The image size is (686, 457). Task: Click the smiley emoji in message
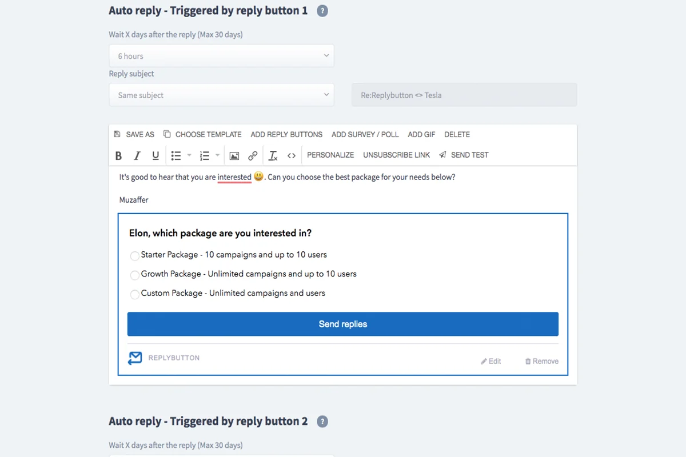tap(258, 177)
